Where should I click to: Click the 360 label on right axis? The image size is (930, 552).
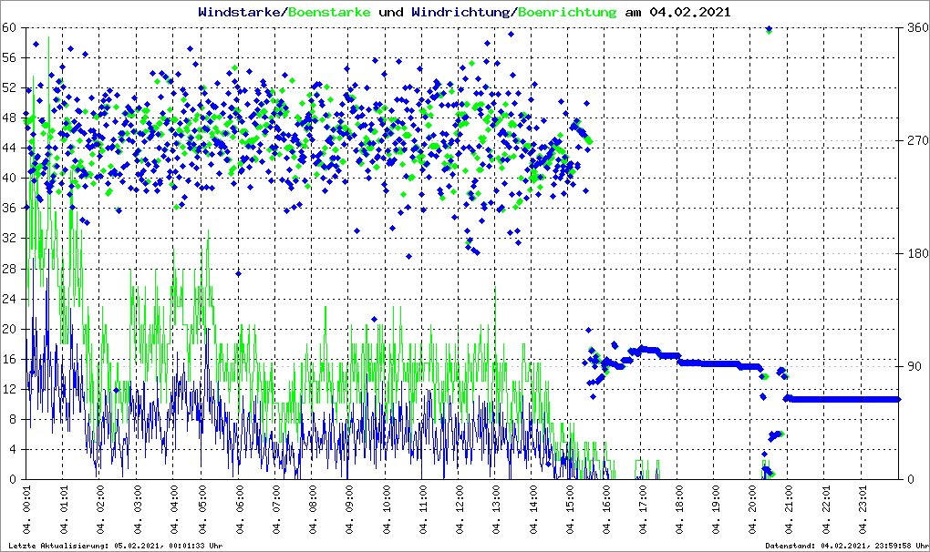914,28
